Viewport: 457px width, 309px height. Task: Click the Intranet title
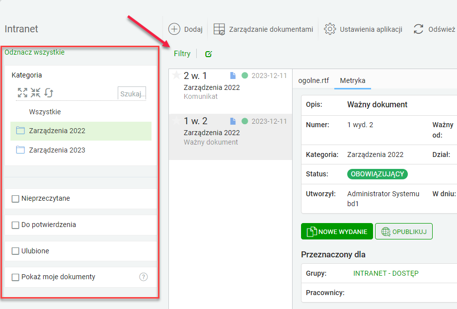[x=21, y=29]
